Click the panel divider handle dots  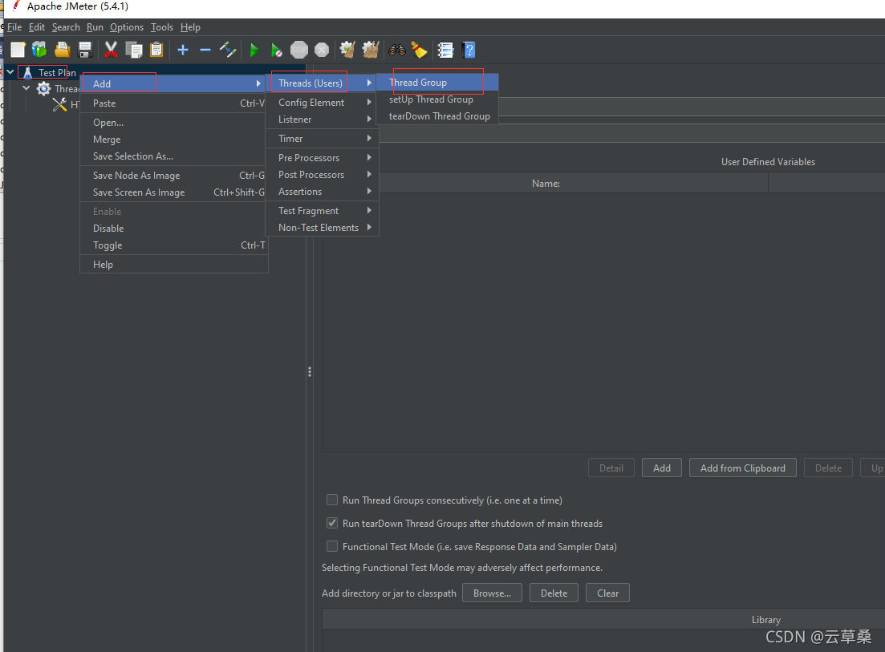point(309,371)
